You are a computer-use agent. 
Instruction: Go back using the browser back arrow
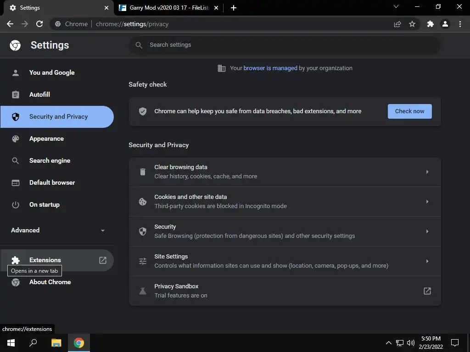10,24
